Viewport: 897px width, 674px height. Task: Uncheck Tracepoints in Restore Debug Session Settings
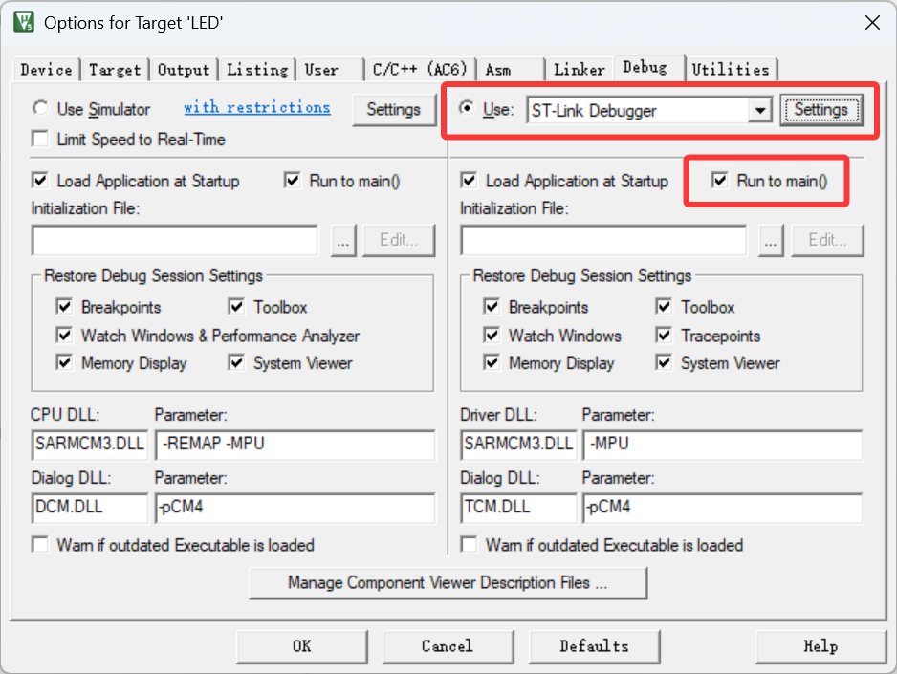664,336
